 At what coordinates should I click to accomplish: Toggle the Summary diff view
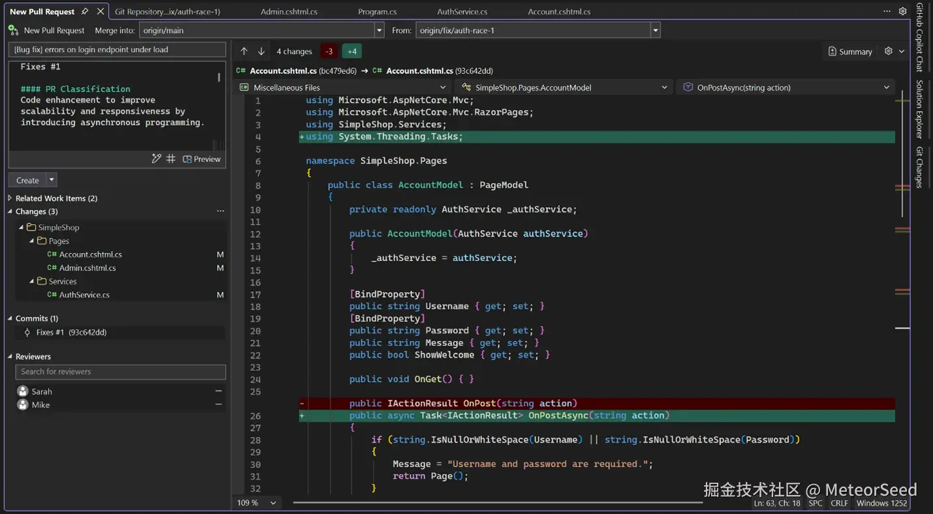coord(850,52)
